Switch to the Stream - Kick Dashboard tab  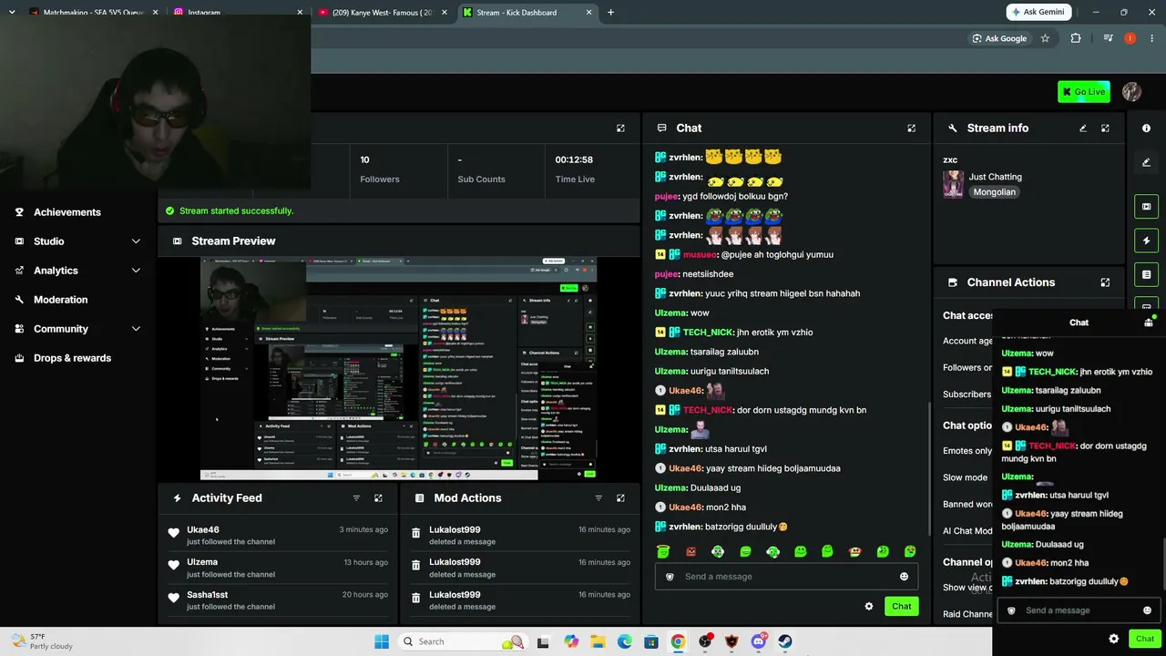pos(527,13)
